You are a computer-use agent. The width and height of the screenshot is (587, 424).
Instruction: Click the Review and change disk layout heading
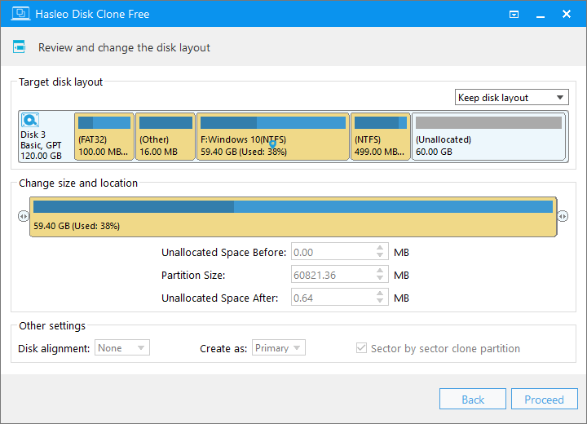point(124,47)
